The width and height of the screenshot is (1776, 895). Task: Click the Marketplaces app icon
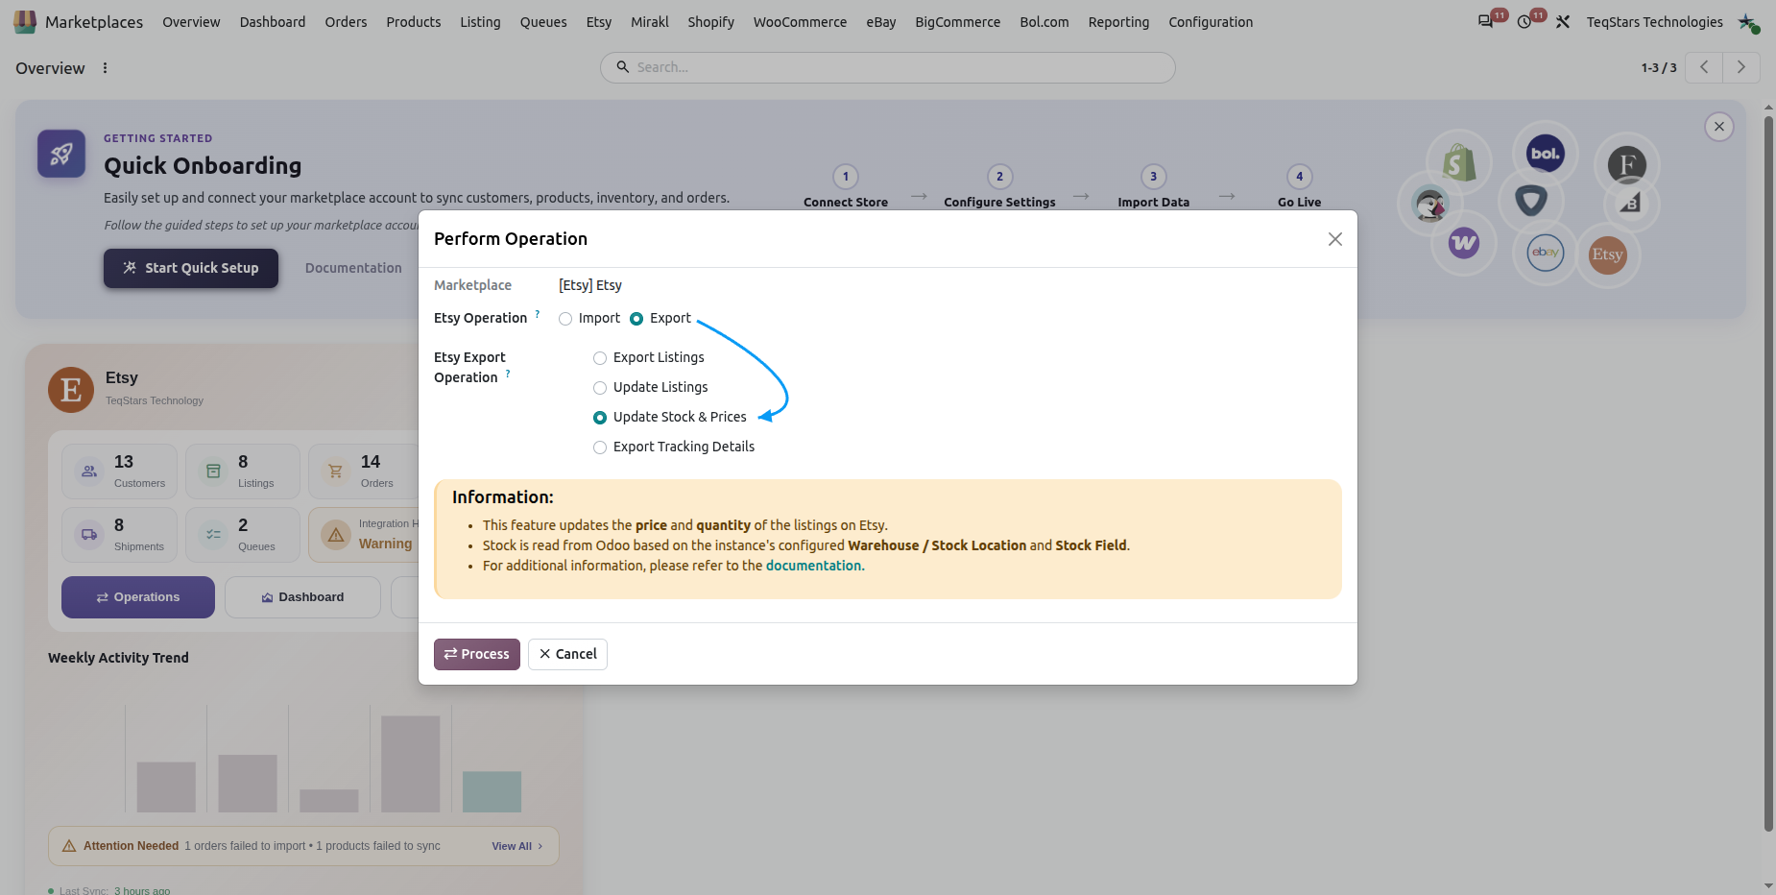pos(25,21)
